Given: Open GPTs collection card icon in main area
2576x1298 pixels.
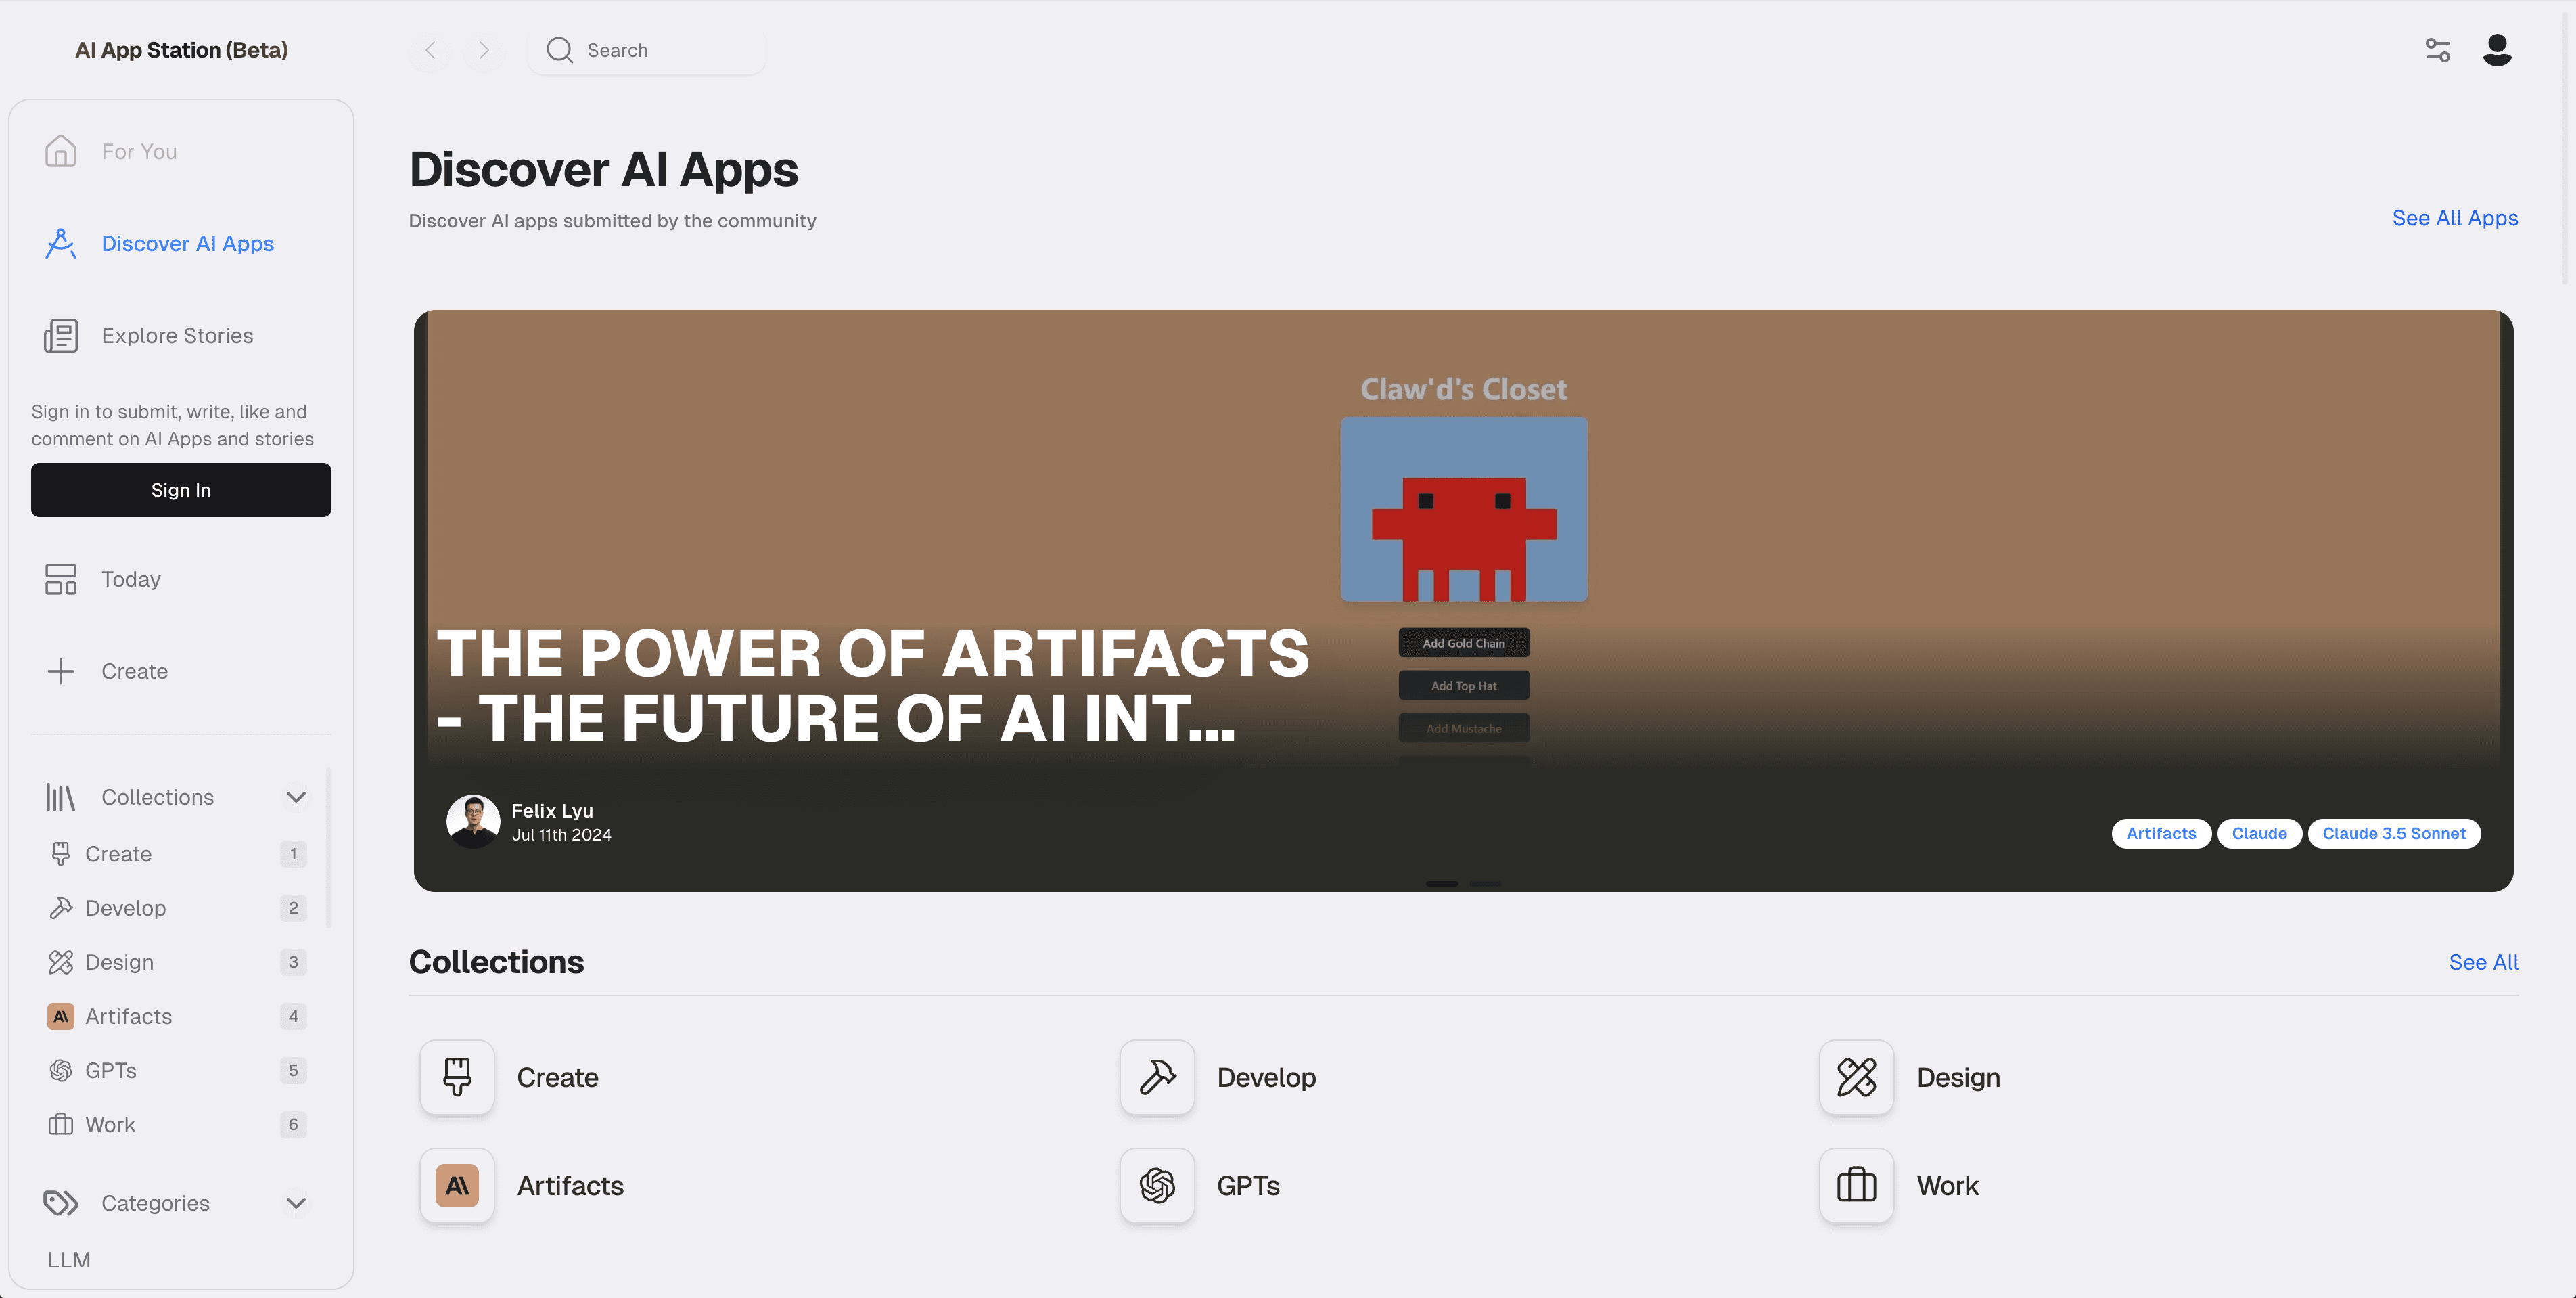Looking at the screenshot, I should (1157, 1185).
